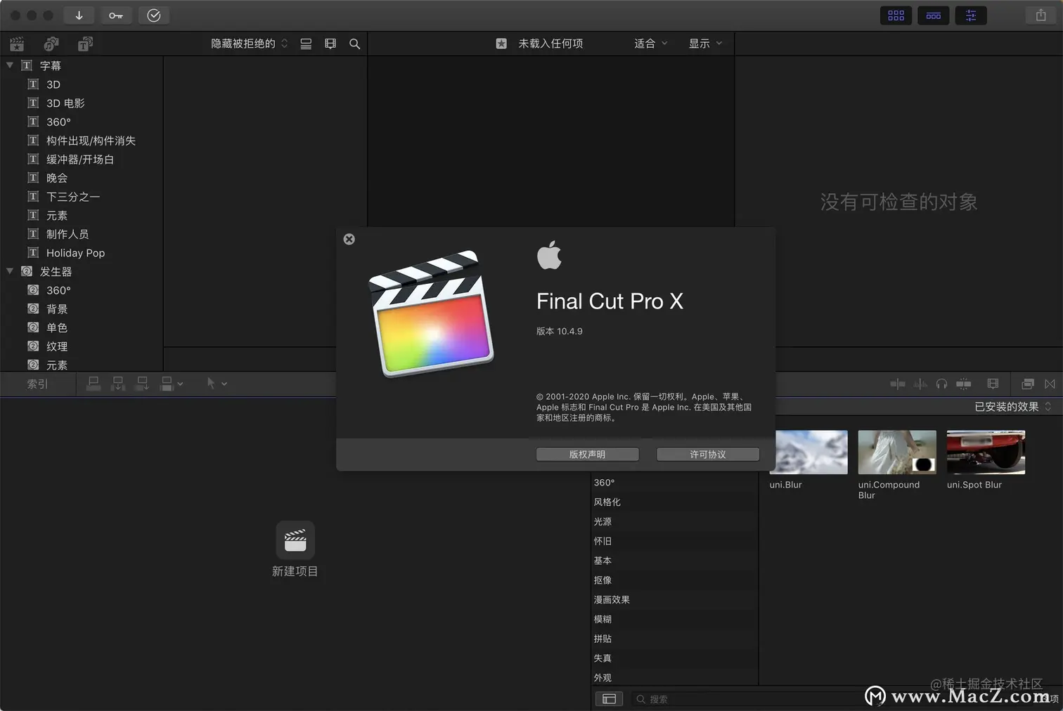Screen dimensions: 1063x711
Task: Open the keyword editor key icon
Action: click(x=116, y=15)
